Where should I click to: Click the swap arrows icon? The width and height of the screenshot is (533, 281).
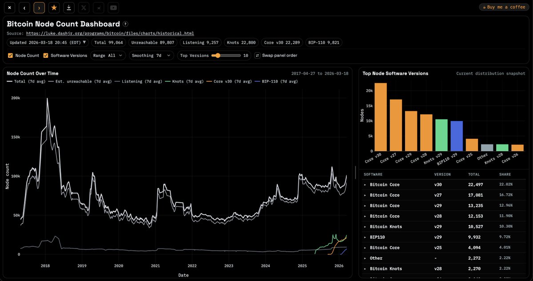pyautogui.click(x=257, y=56)
